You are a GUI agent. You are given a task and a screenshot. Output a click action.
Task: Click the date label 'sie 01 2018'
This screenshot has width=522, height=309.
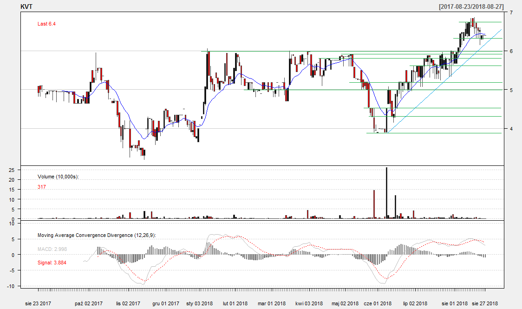point(454,303)
